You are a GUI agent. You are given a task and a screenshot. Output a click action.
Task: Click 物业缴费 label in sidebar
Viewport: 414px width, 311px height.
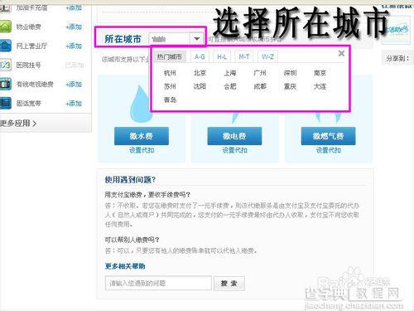pos(29,27)
